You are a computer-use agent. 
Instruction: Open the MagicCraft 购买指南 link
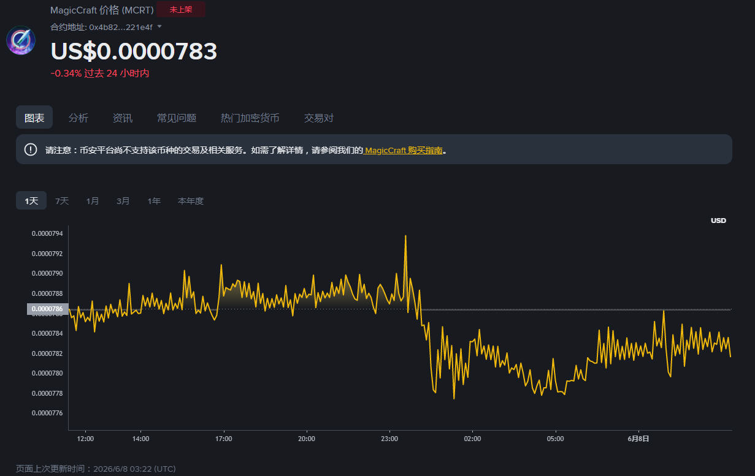tap(404, 150)
